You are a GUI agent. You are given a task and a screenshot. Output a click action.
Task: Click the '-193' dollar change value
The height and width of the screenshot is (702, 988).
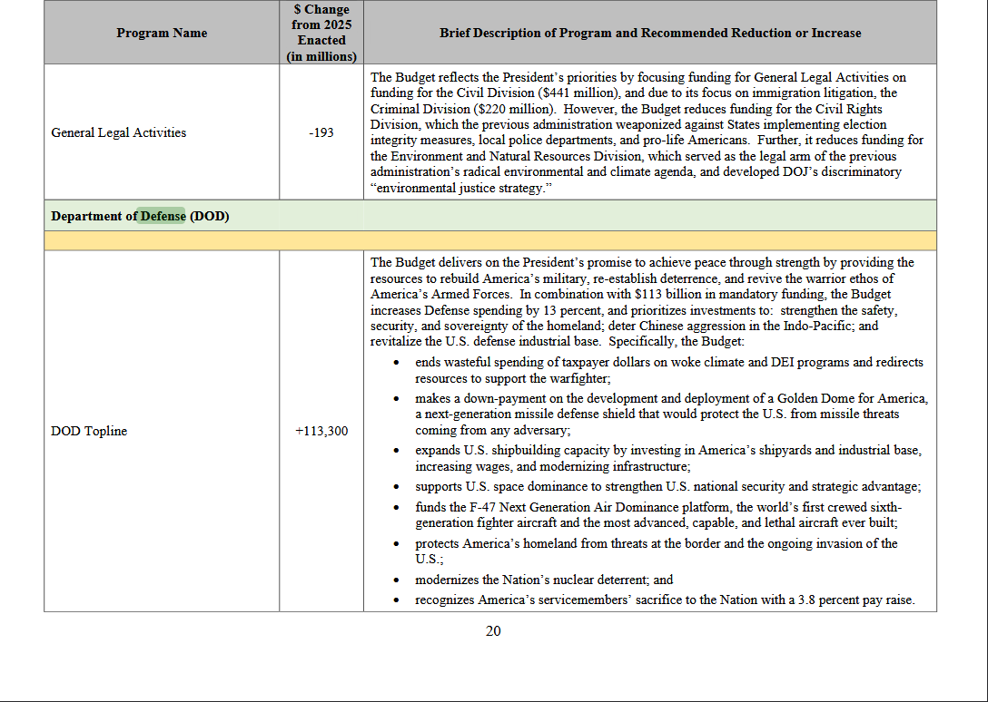point(321,132)
